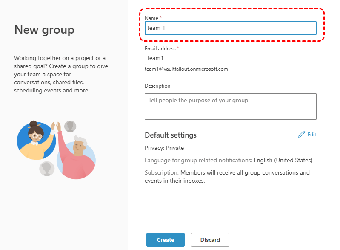Viewport: 340px width, 250px height.
Task: Click the lower grey silhouette avatar
Action: (46, 169)
